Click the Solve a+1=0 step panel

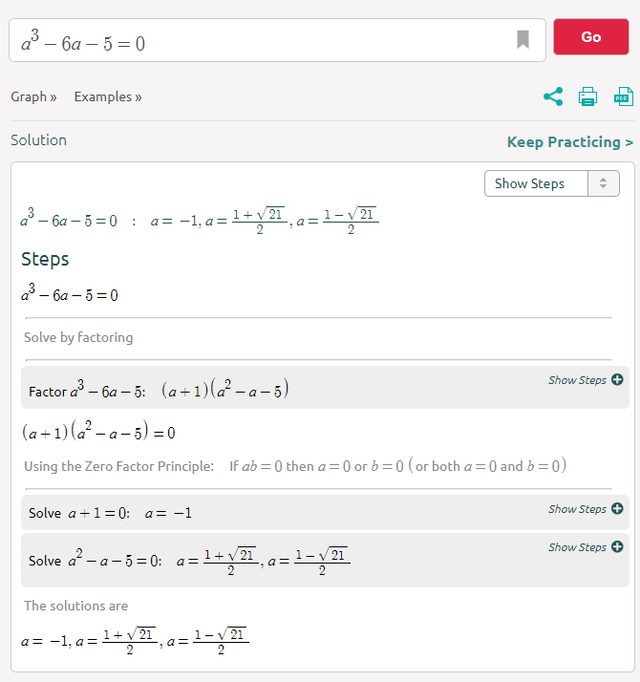pos(325,512)
